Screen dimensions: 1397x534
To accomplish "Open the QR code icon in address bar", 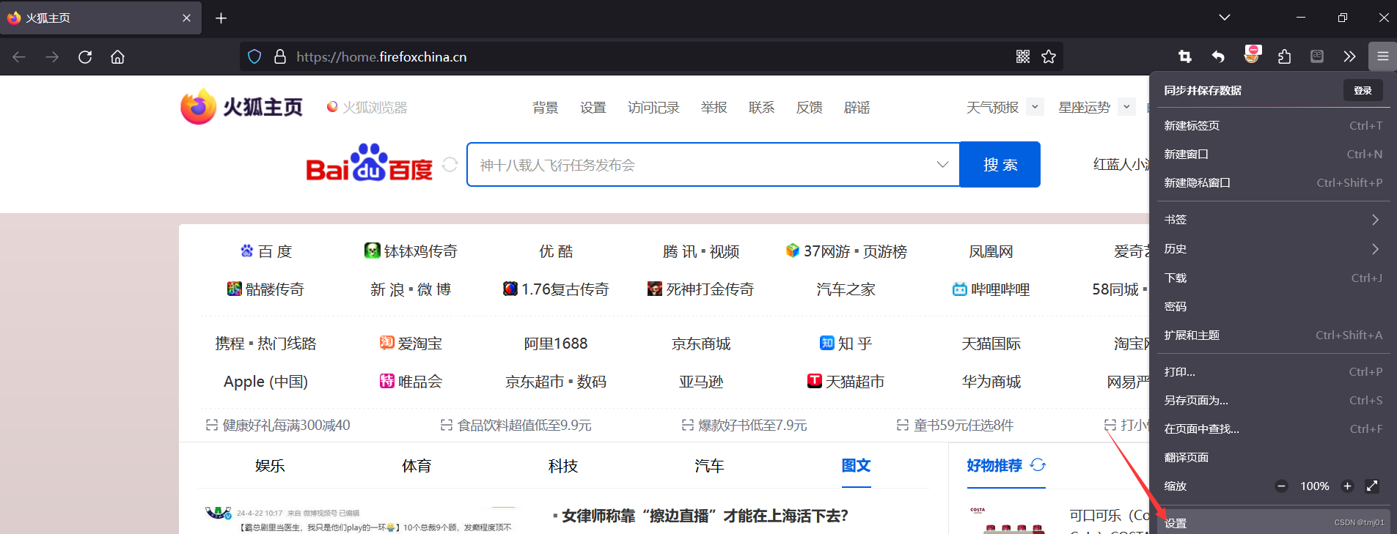I will click(1023, 56).
